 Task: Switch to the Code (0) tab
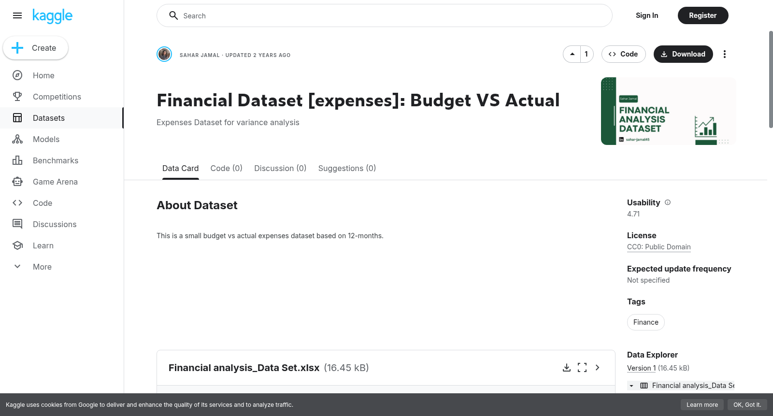[x=227, y=168]
